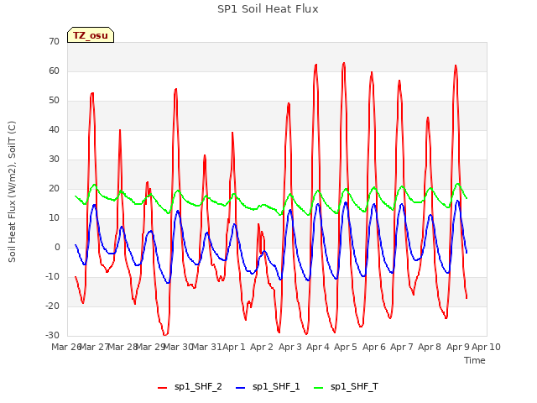Click the 20 y-axis tick label
The height and width of the screenshot is (403, 537).
[x=54, y=188]
